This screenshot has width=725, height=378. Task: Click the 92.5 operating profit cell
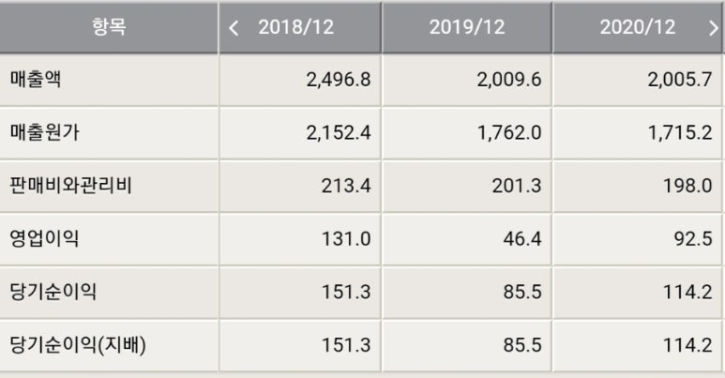point(638,239)
